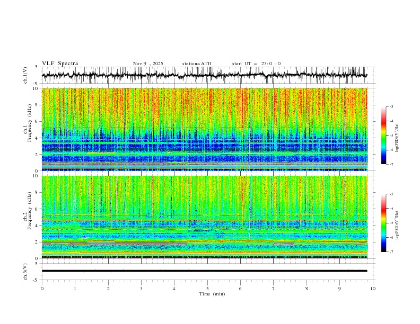
Task: Click the '0' minute tick label on time axis
Action: pos(42,289)
